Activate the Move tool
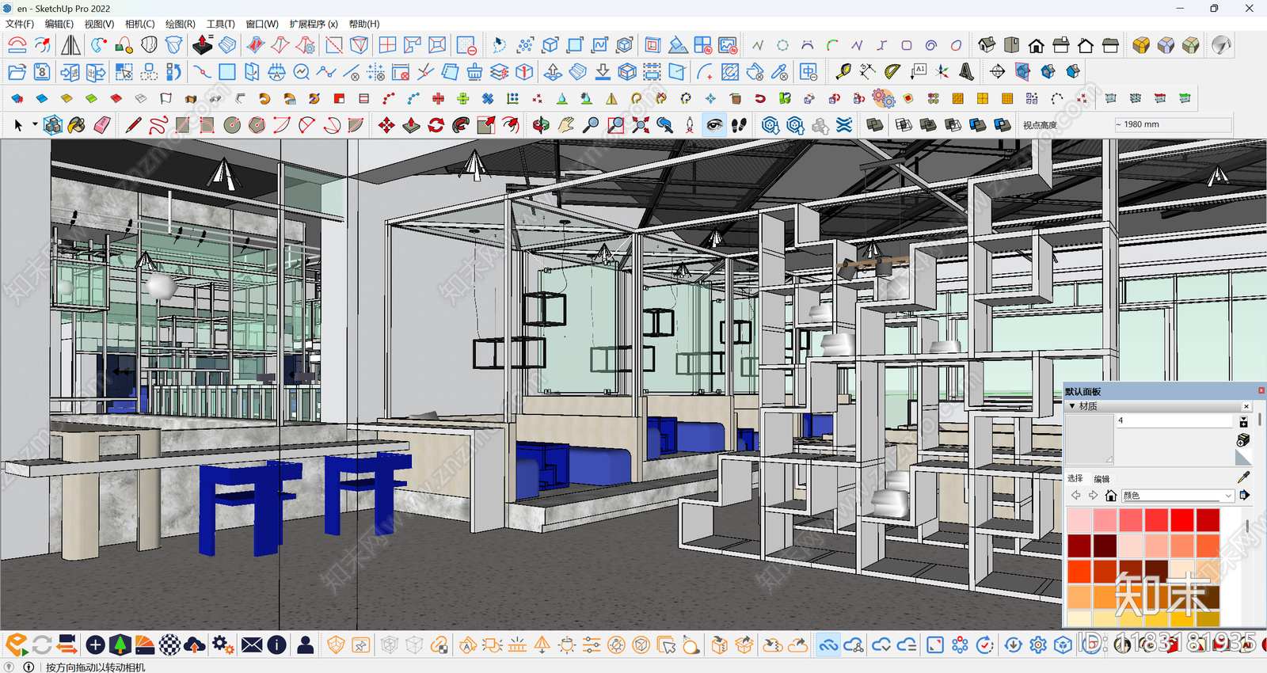The image size is (1267, 673). [x=386, y=125]
